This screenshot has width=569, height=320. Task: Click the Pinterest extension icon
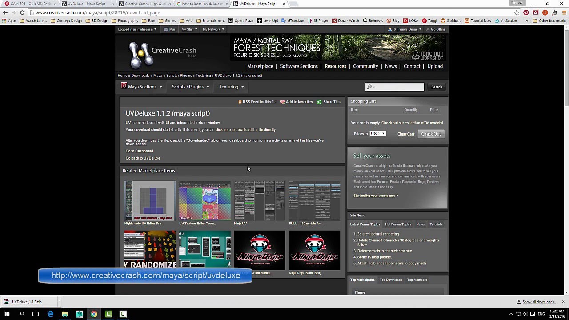pyautogui.click(x=526, y=12)
